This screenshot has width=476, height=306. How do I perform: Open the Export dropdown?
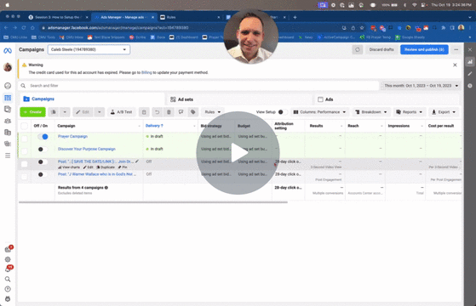[x=444, y=112]
